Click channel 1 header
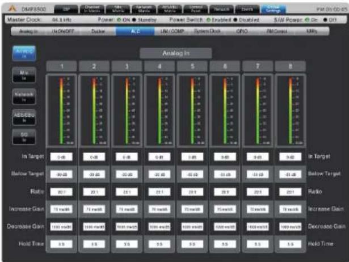 [62, 66]
